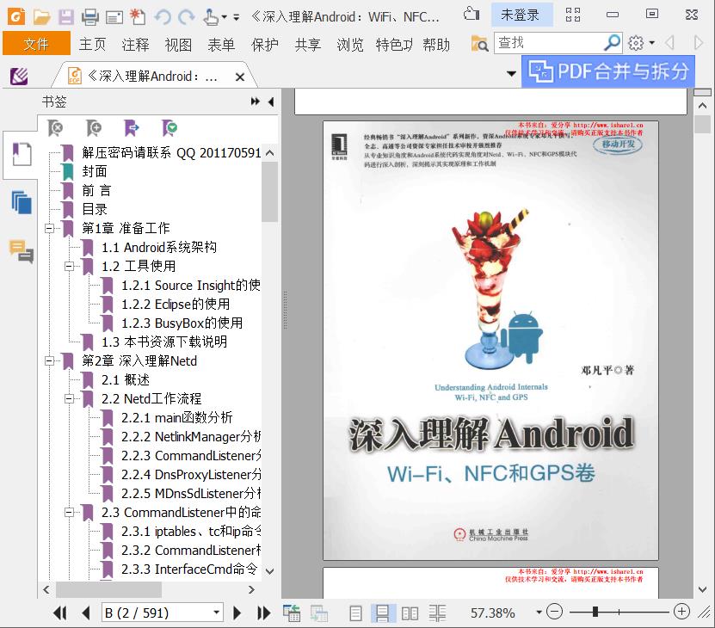Open the page number dropdown
715x628 pixels.
(x=217, y=612)
